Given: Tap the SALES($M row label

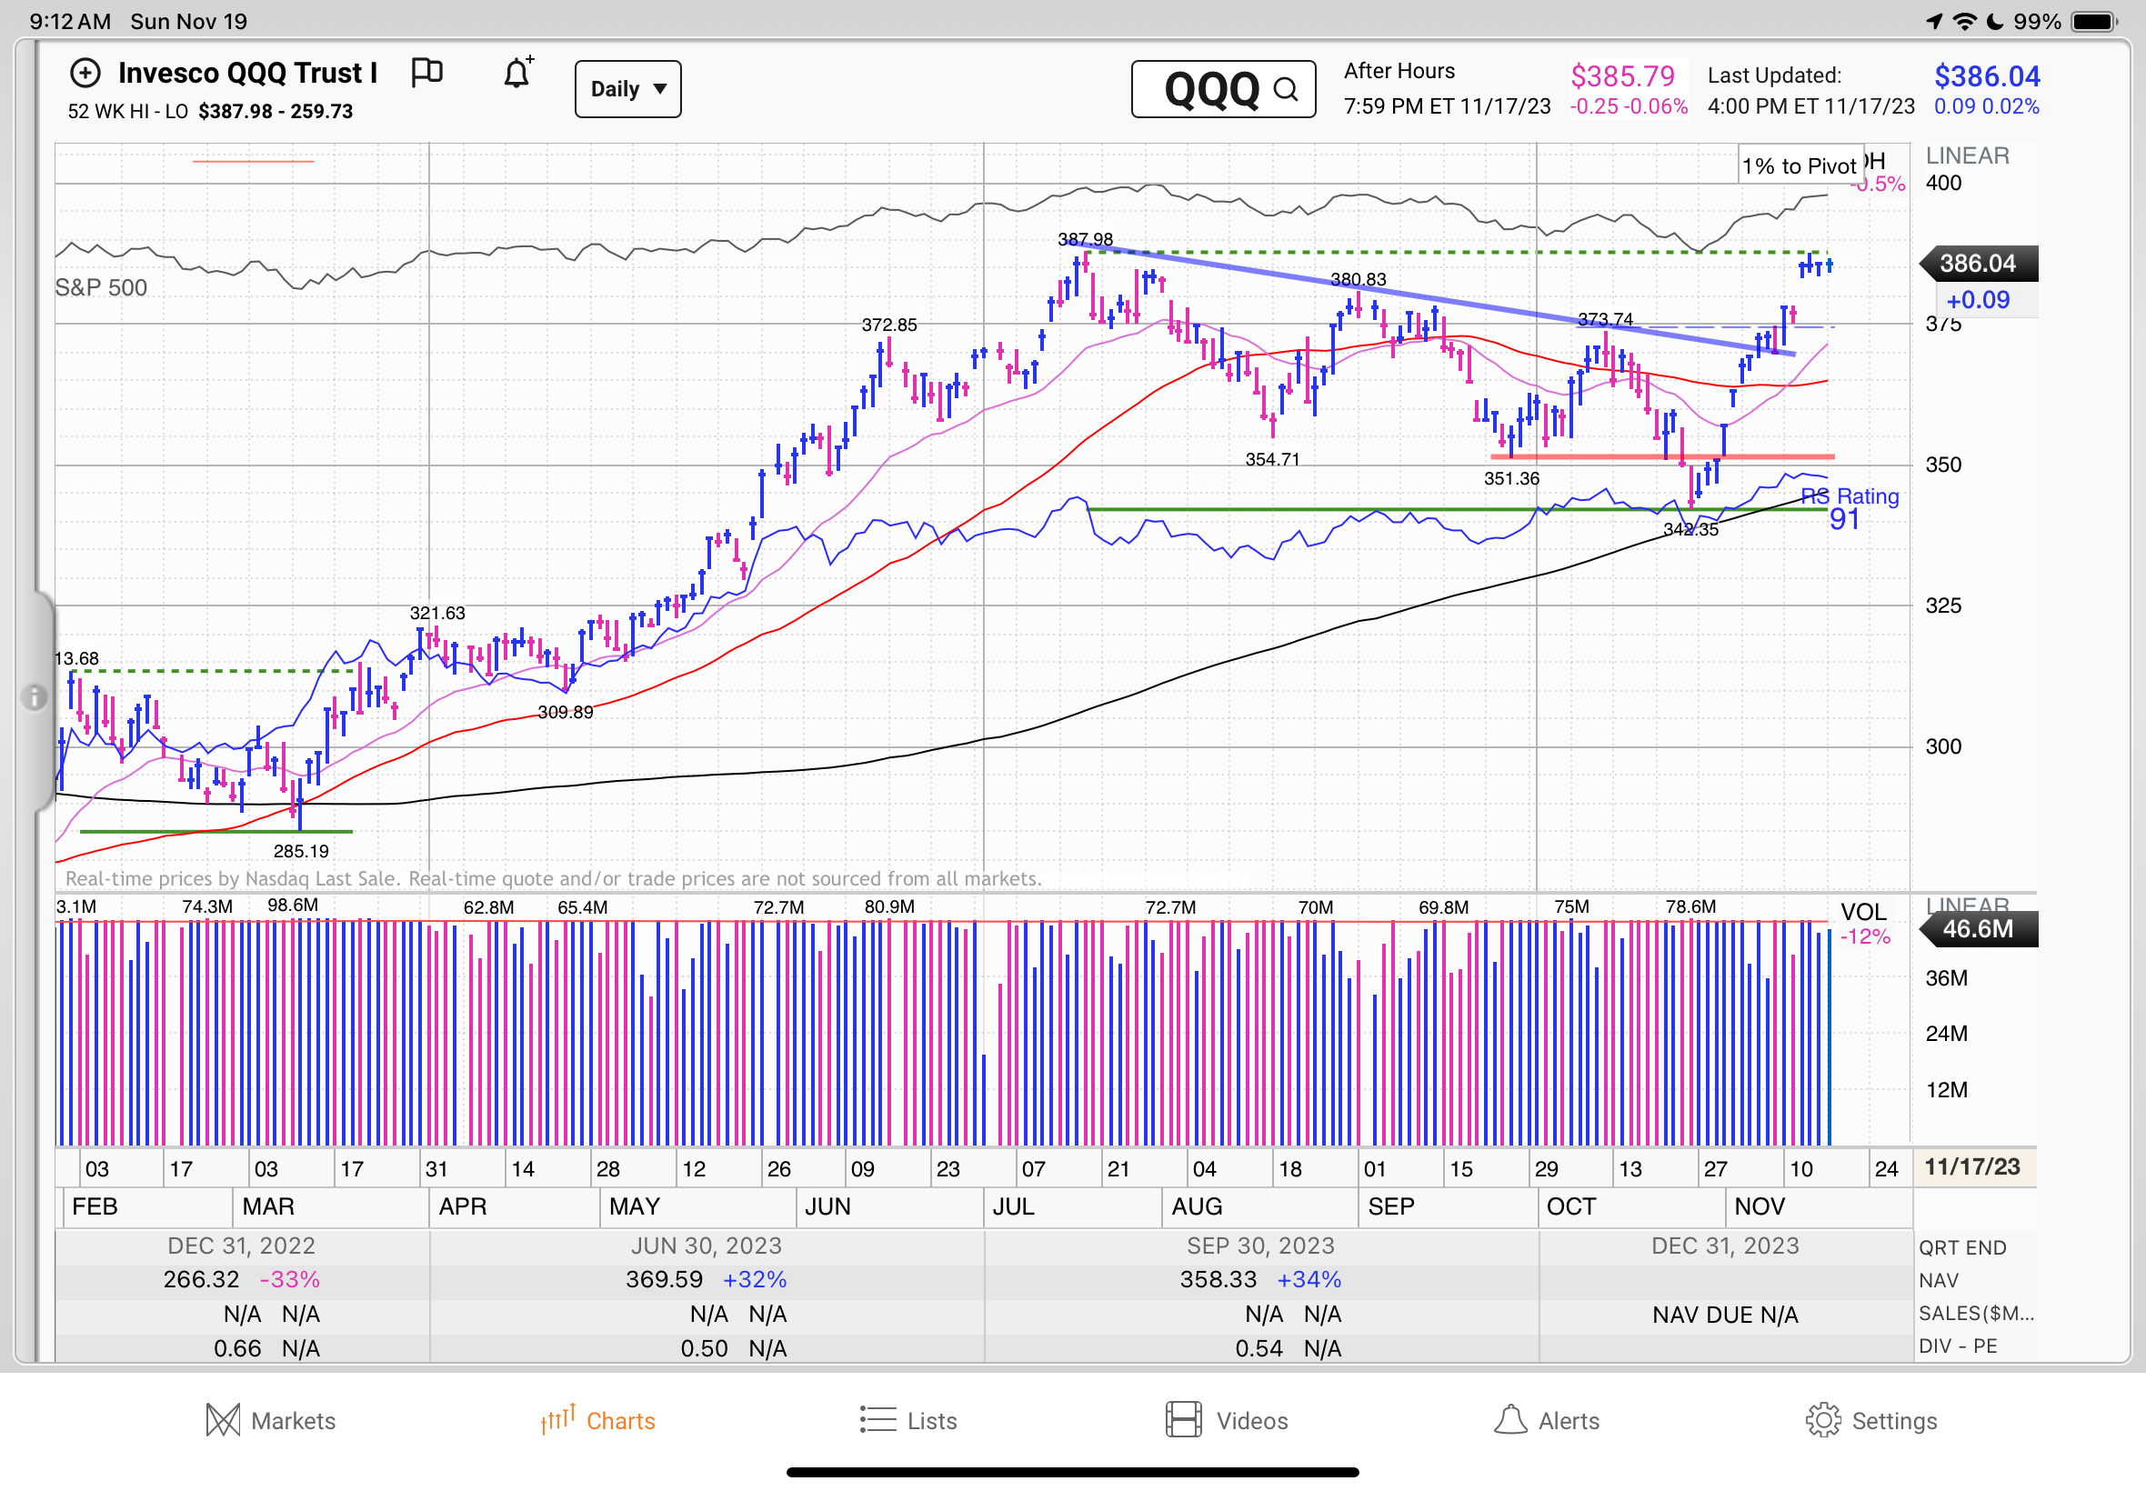Looking at the screenshot, I should click(1976, 1314).
